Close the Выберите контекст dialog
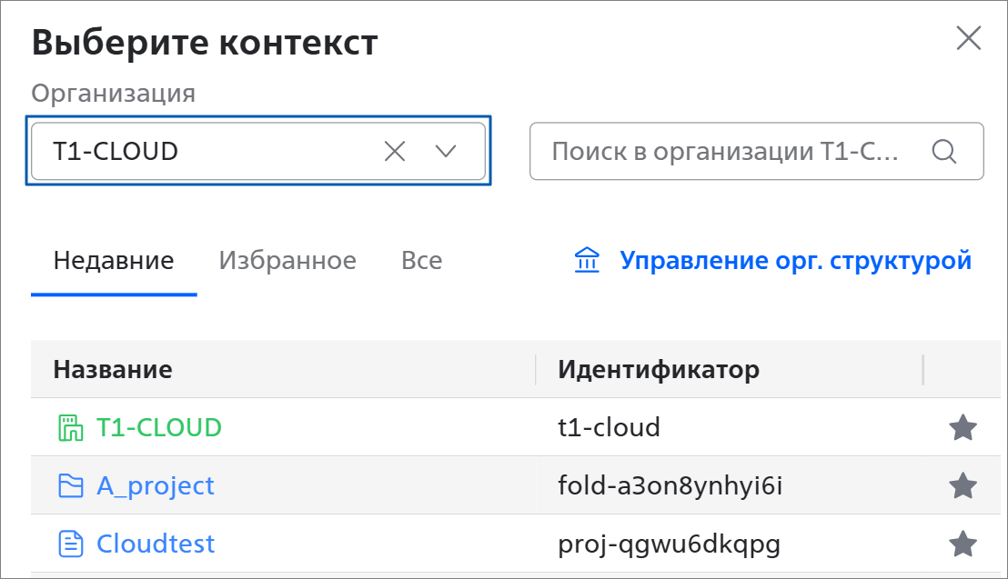Image resolution: width=1008 pixels, height=579 pixels. 968,38
